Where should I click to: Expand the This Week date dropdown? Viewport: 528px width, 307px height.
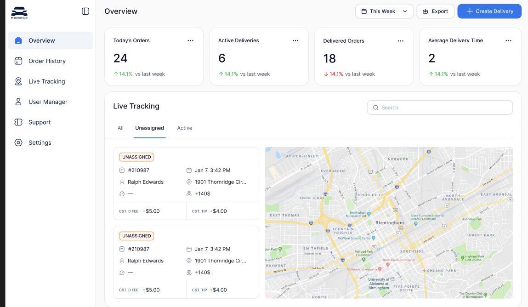point(384,11)
